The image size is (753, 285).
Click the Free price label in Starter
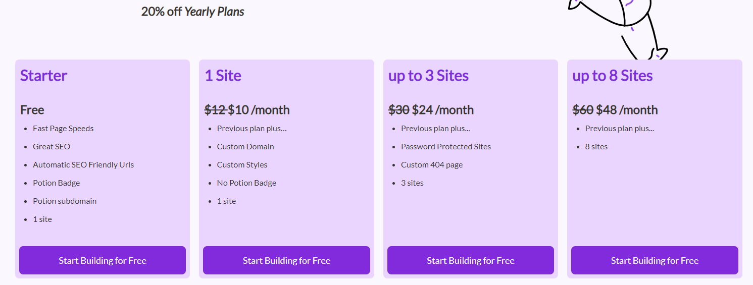(x=32, y=109)
